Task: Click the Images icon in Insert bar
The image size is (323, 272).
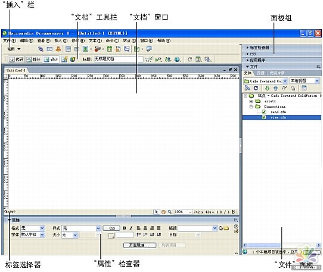Action: [85, 49]
